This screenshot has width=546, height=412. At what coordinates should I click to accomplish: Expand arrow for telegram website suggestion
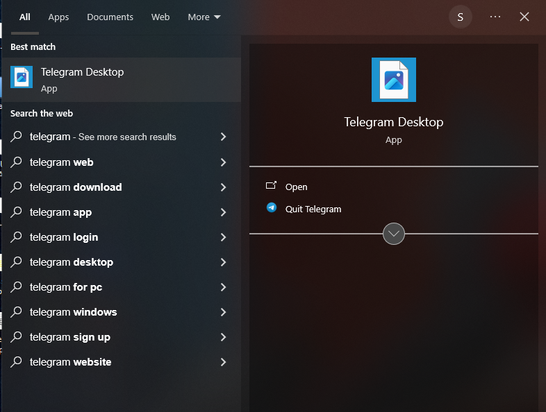tap(223, 362)
